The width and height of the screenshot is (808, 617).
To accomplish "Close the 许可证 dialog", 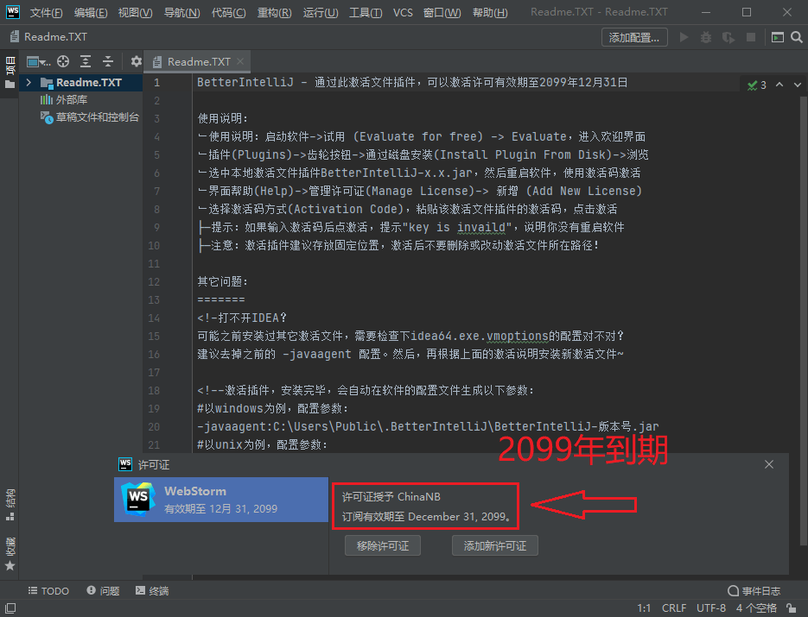I will 769,464.
